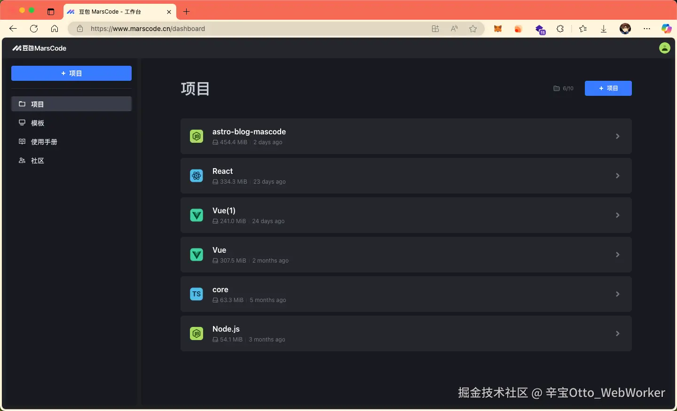Click the MarsCode logo in header

[39, 48]
